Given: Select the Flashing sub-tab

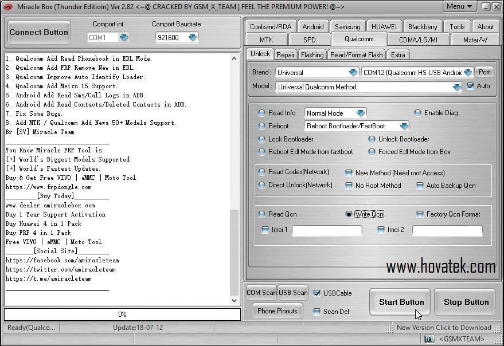Looking at the screenshot, I should pos(312,54).
